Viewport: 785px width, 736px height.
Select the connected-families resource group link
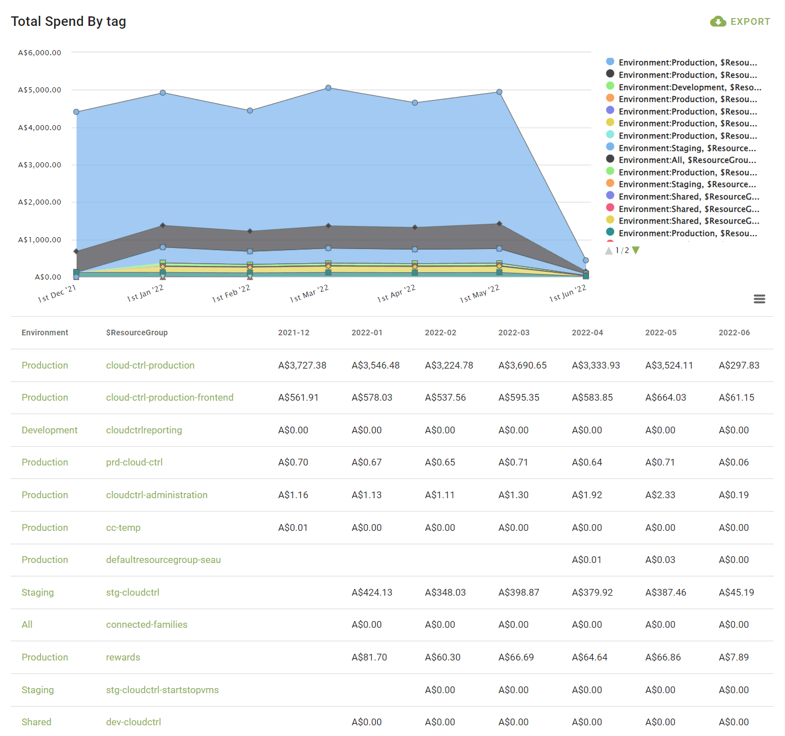146,624
